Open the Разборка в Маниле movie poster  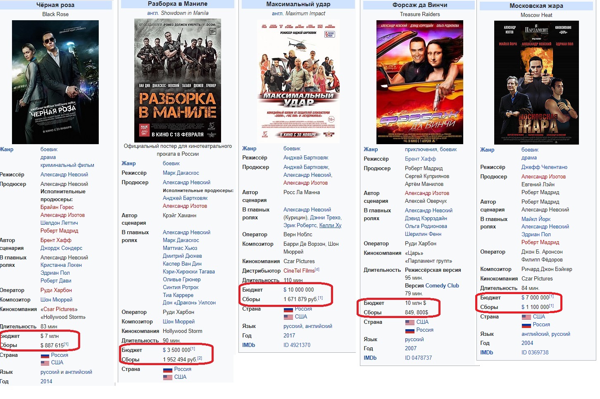pos(178,81)
